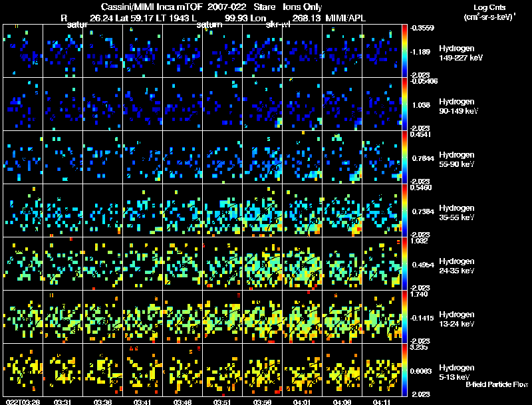Click the 'LT 1943' header value
This screenshot has width=532, height=405.
click(x=173, y=18)
